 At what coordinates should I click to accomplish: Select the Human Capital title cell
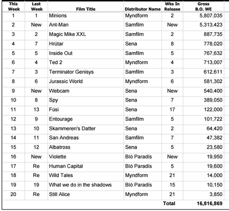point(66,166)
